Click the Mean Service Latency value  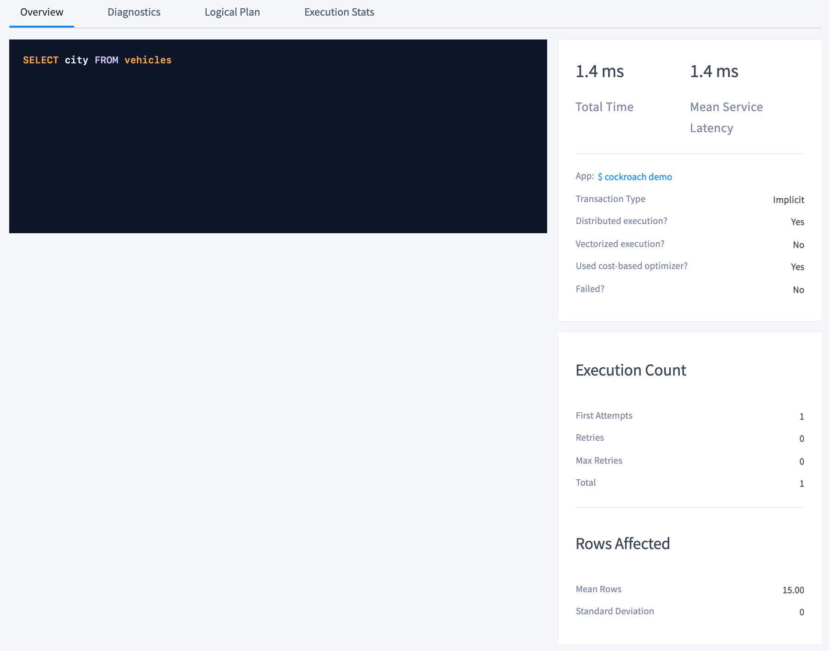pyautogui.click(x=714, y=71)
